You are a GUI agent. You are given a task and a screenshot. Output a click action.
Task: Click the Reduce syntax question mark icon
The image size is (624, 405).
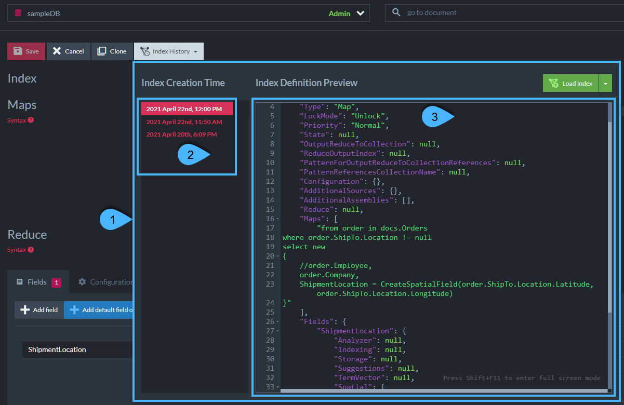point(31,250)
